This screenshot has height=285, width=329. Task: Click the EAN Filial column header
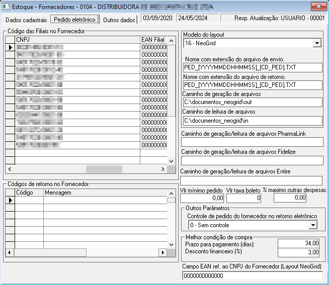153,40
